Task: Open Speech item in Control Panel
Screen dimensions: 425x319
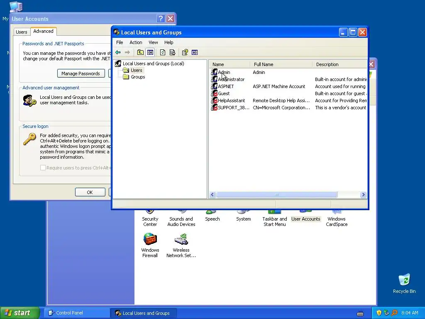Action: tap(212, 216)
